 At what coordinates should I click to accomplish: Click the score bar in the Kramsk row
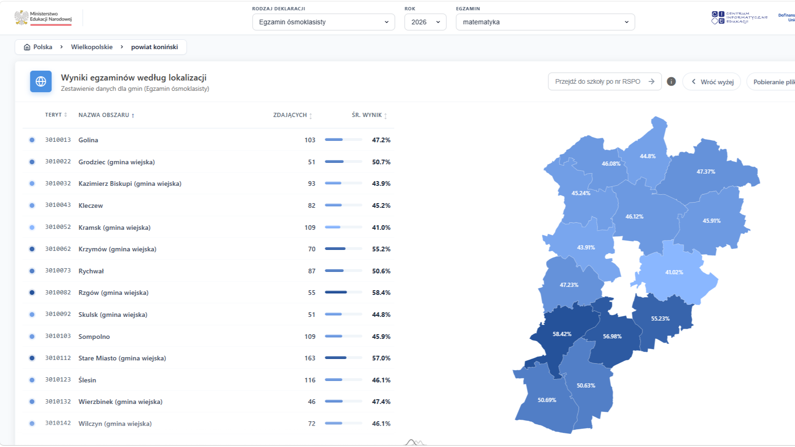pos(343,227)
